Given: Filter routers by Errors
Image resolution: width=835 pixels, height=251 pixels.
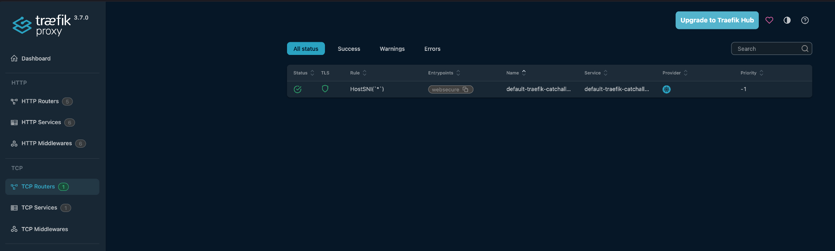Looking at the screenshot, I should 432,49.
